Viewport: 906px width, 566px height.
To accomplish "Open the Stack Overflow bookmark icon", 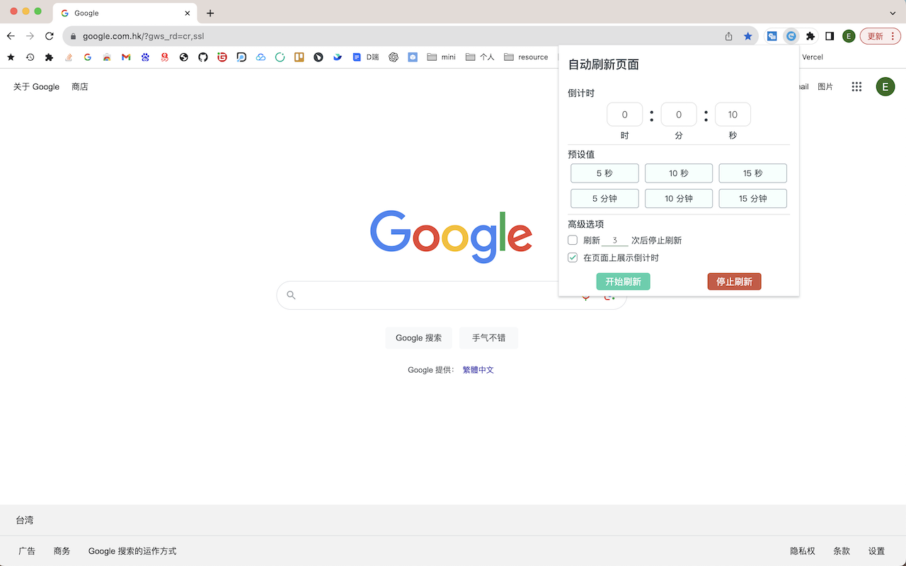I will (69, 57).
